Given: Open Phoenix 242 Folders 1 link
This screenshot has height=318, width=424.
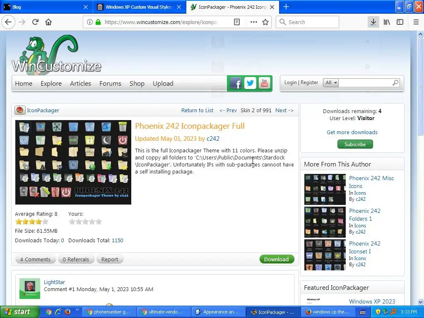Looking at the screenshot, I should 364,215.
